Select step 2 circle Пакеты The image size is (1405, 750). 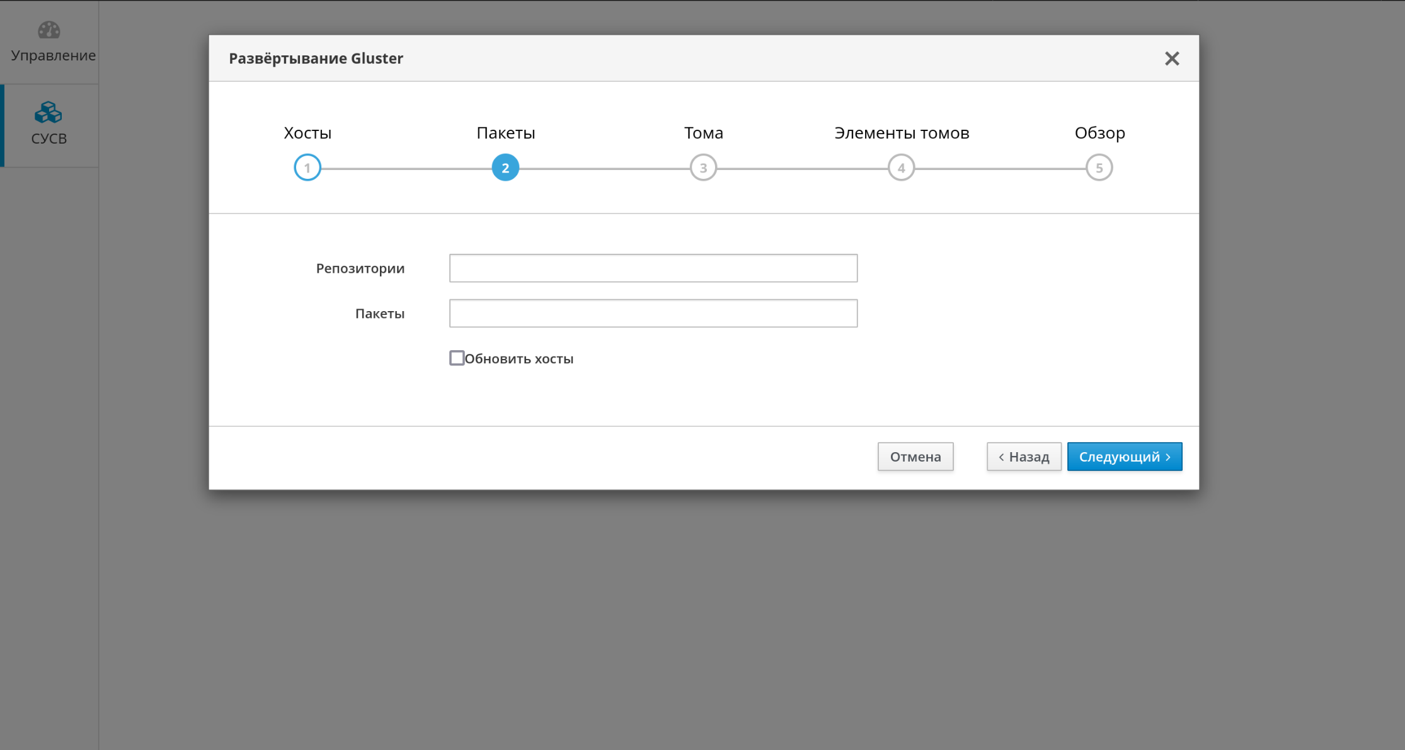tap(505, 168)
